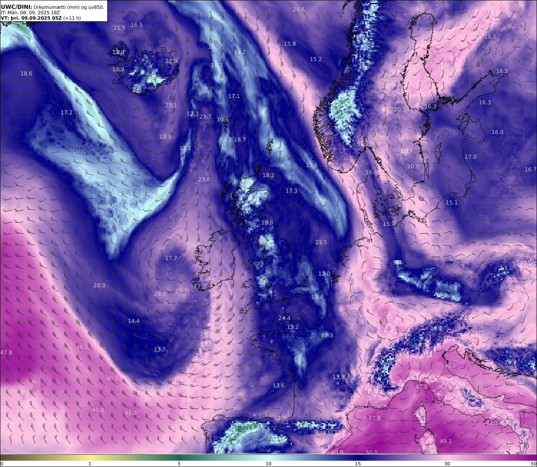
Task: Click the colorbar tick label 10
Action: 268,464
